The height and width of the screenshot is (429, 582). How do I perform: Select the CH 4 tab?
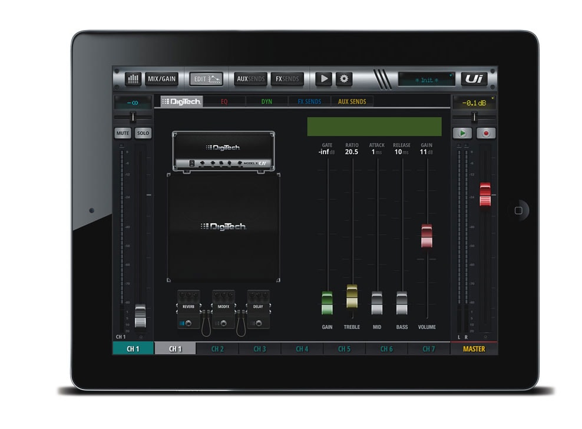coord(302,349)
